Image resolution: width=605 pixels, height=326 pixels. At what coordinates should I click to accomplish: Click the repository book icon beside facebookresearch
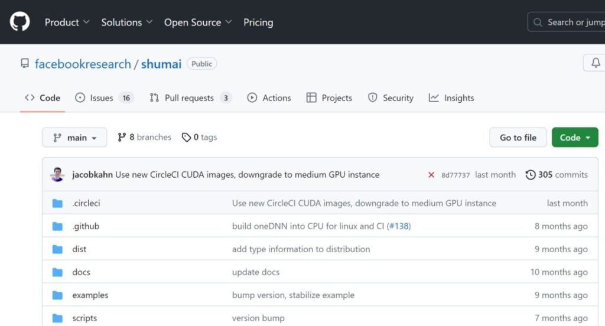25,63
